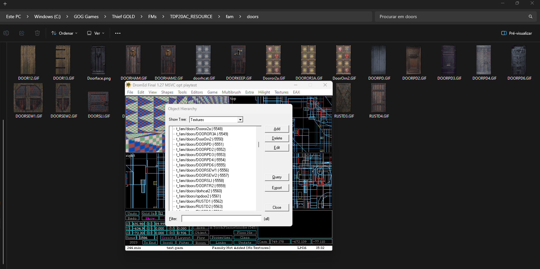Select the DOORPD.GIF file icon

379,60
